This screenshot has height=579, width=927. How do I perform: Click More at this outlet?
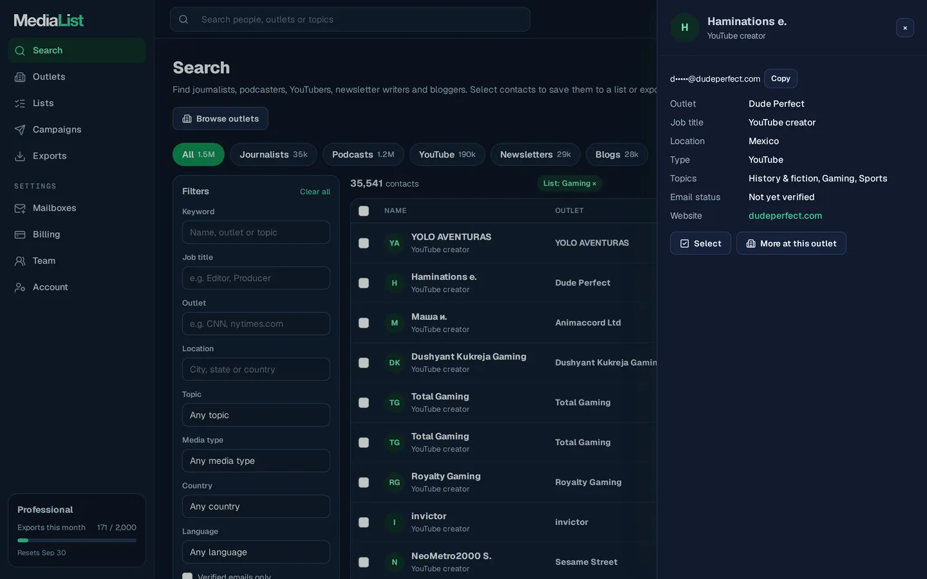click(x=791, y=243)
